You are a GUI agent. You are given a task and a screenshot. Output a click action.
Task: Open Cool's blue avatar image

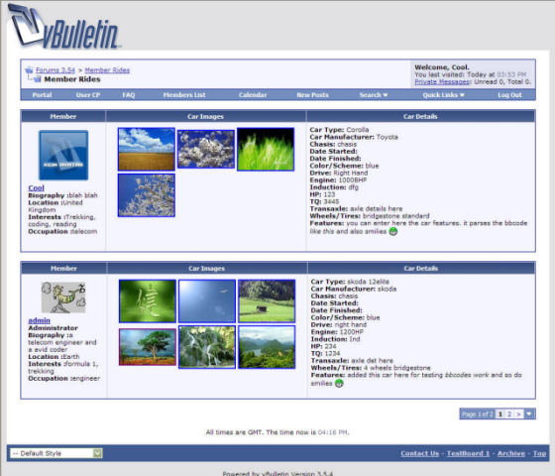click(x=63, y=155)
